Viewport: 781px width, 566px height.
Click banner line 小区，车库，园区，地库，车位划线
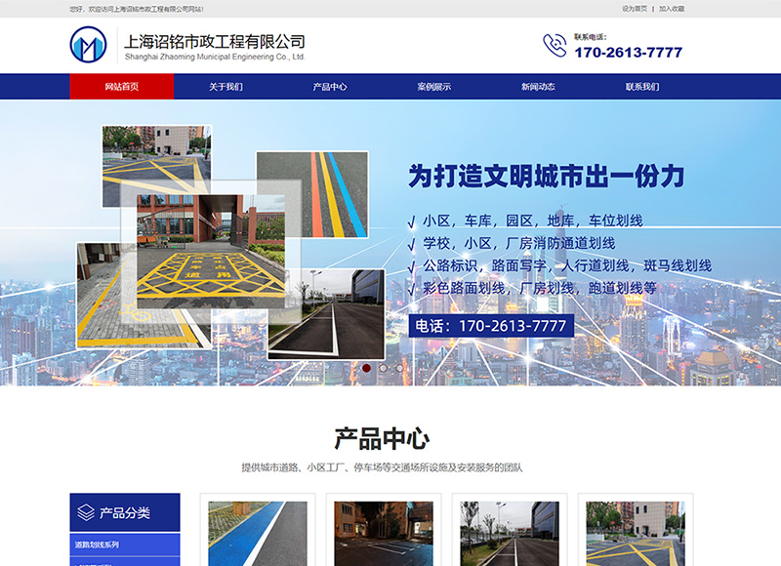click(x=533, y=221)
